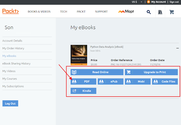181x125 pixels.
Task: Download the book via PDF label
Action: click(x=87, y=81)
